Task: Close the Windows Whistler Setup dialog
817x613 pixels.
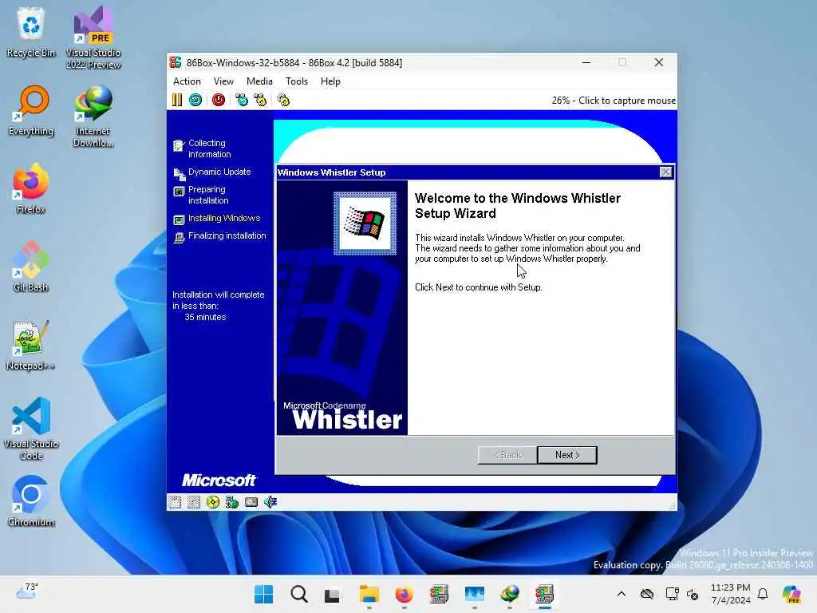Action: point(665,172)
